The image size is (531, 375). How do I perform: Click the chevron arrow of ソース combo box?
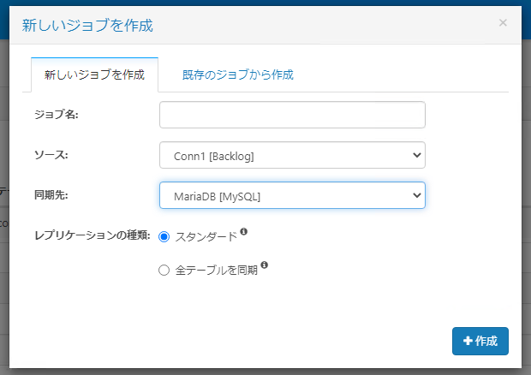pyautogui.click(x=416, y=155)
